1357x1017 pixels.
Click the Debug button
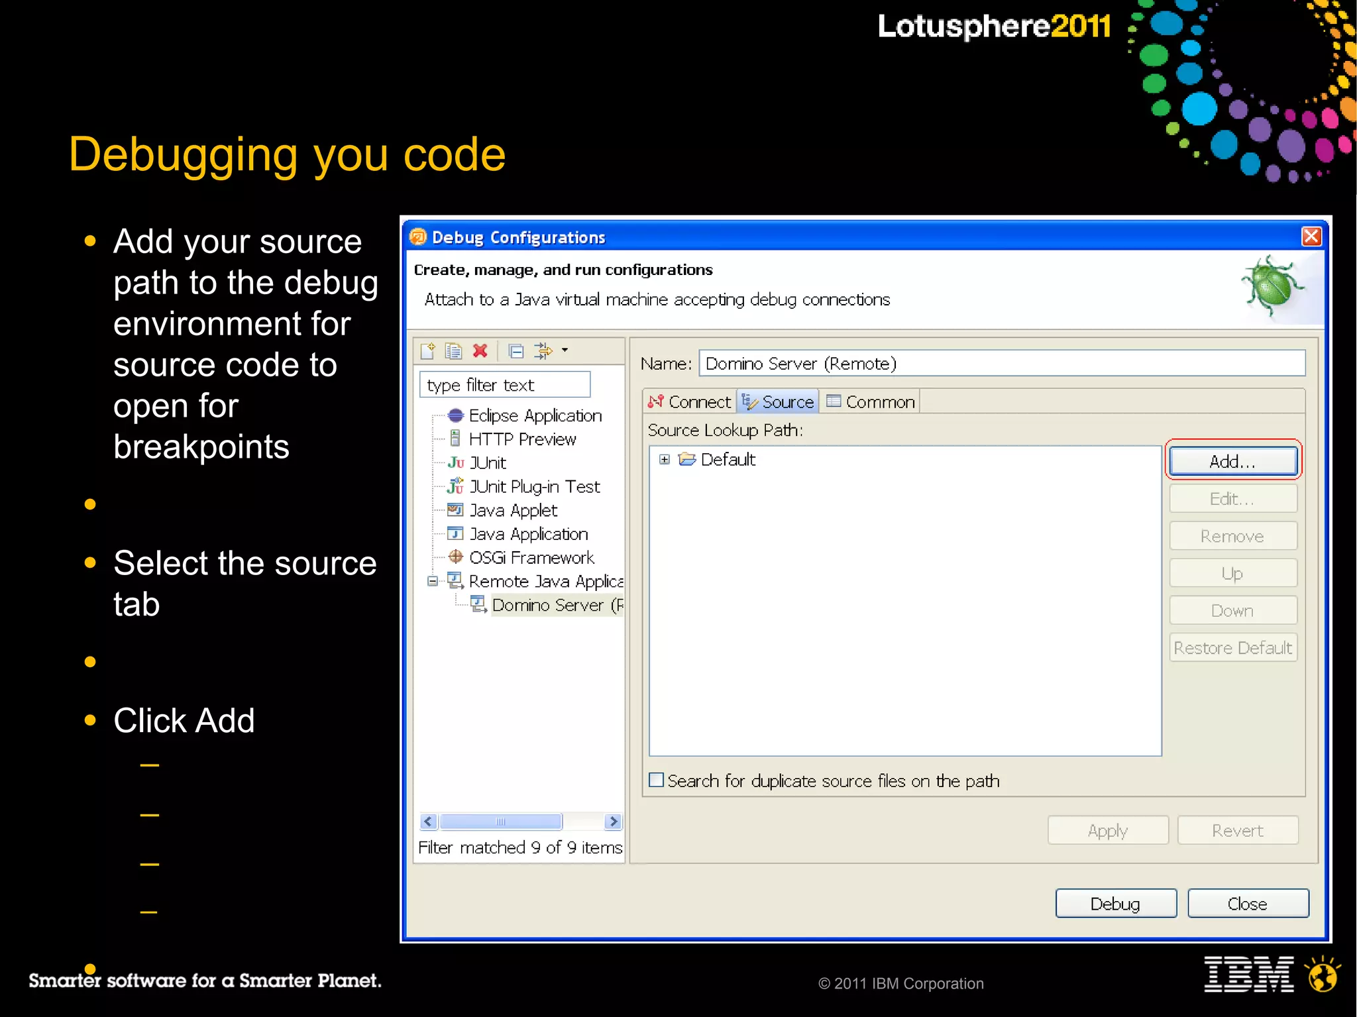point(1116,904)
